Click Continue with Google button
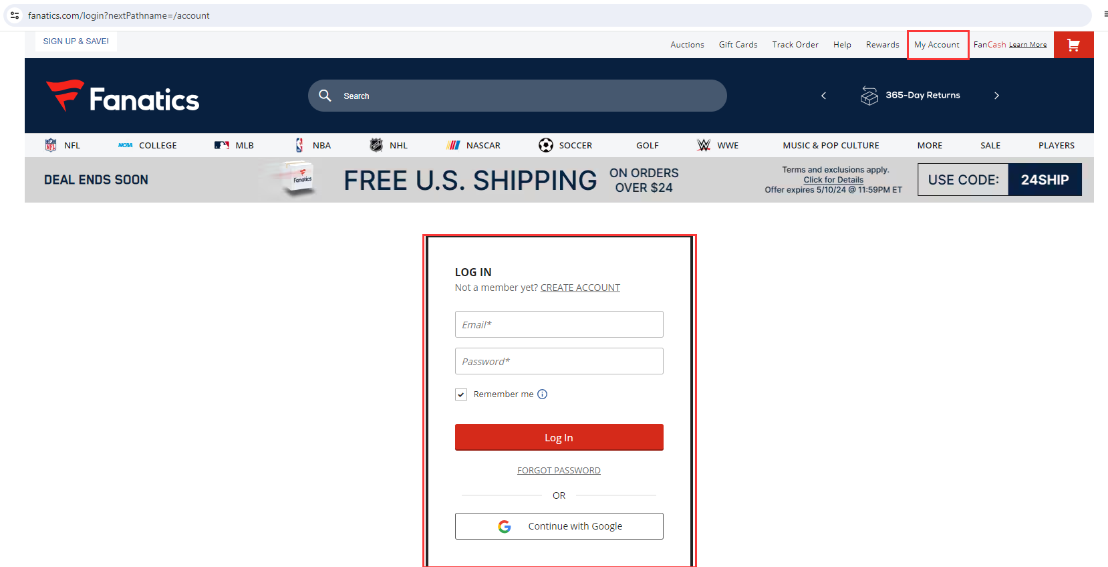1108x567 pixels. pos(559,526)
